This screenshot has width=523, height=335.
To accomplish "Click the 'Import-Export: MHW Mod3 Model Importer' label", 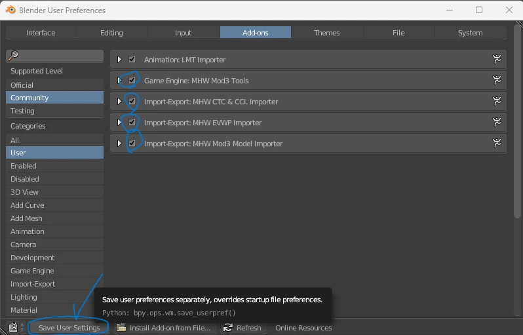I will coord(214,144).
